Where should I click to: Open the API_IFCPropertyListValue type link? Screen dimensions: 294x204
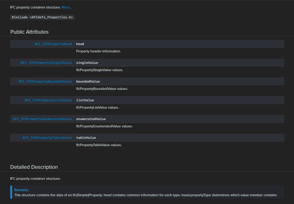(48, 100)
